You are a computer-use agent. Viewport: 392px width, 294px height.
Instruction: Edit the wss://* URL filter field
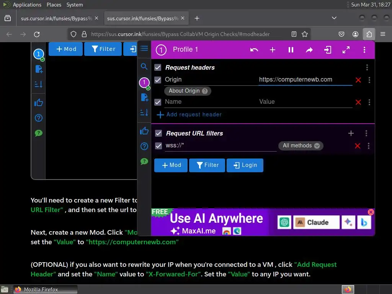[x=221, y=145]
